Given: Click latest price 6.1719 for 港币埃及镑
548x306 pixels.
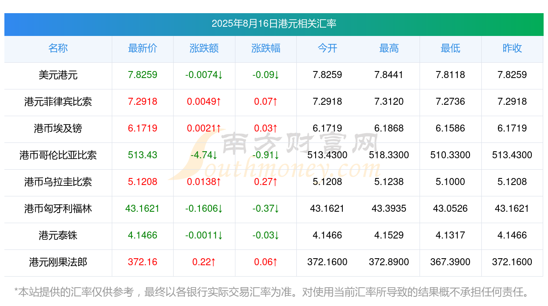Looking at the screenshot, I should [142, 128].
